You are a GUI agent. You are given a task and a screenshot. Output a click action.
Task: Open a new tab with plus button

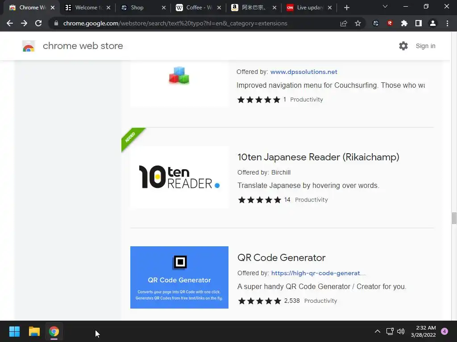click(346, 8)
